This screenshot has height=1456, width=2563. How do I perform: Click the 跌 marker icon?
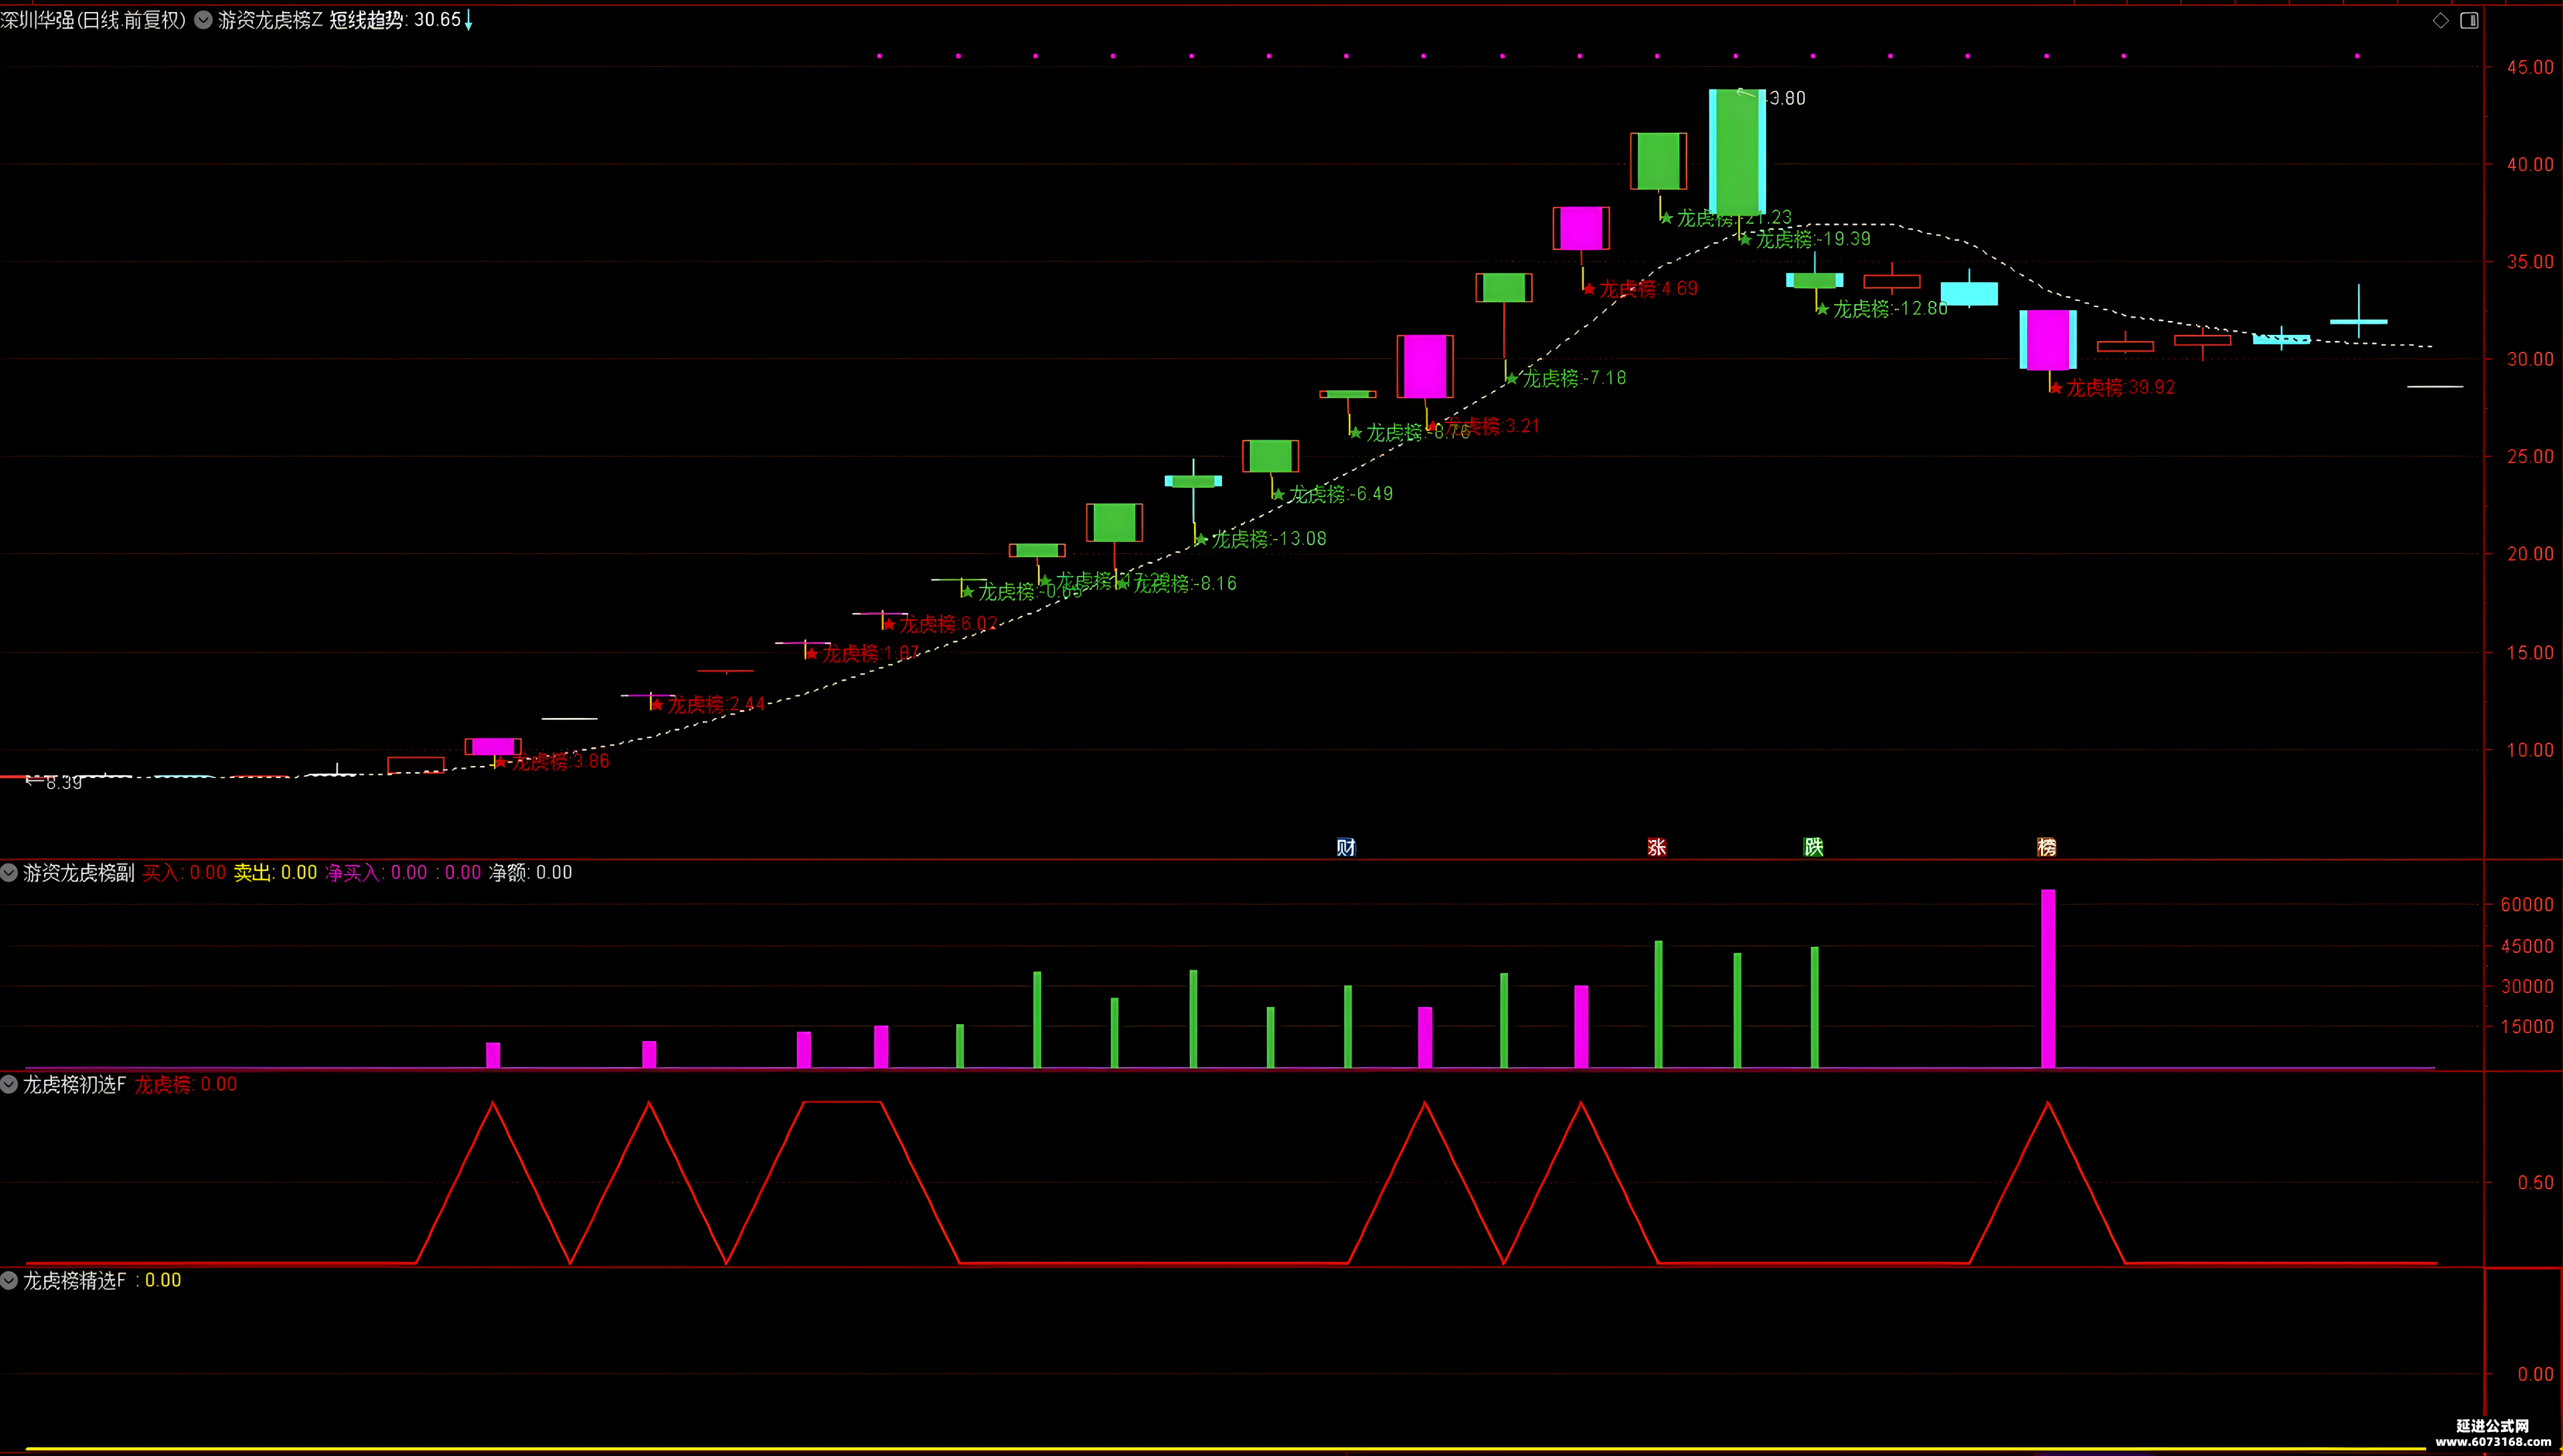[x=1813, y=847]
